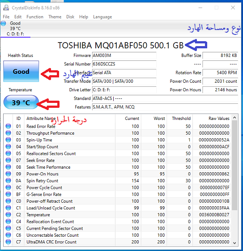This screenshot has height=251, width=243.
Task: Click the status orb for Uncorrectable Sector Count
Action: [x=8, y=235]
